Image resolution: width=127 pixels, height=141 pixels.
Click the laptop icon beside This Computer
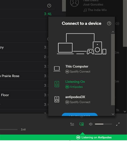point(57,69)
